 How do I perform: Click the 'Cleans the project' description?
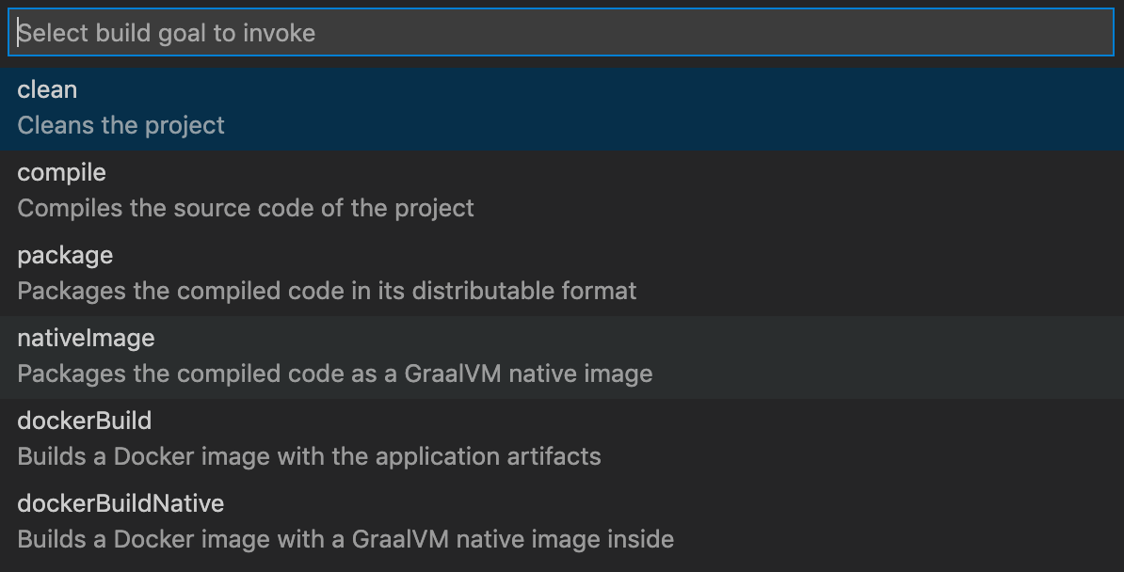[x=121, y=125]
